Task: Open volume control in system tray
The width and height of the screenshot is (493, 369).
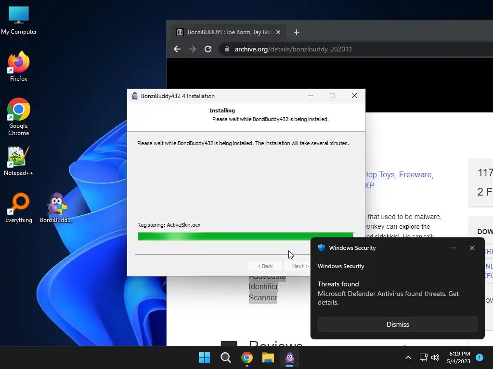Action: (x=435, y=357)
